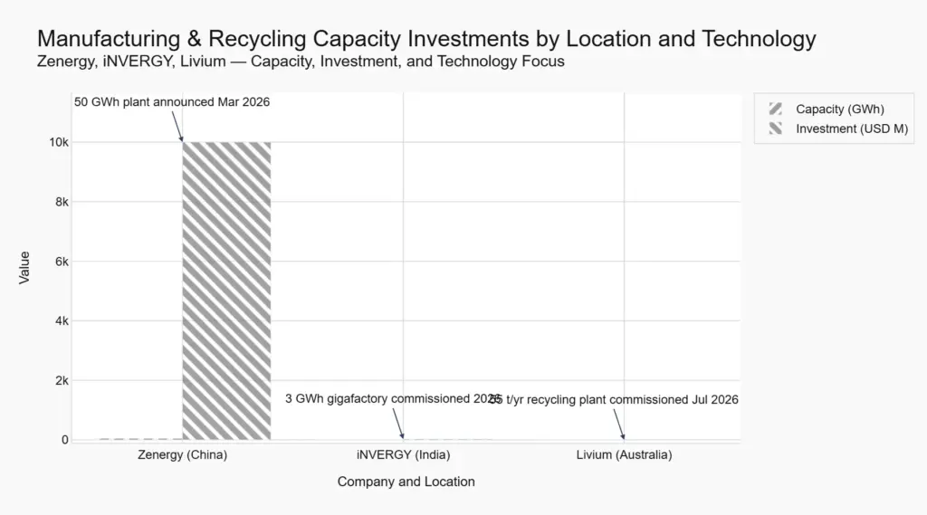Click the 8k y-axis tick label
This screenshot has width=927, height=515.
62,202
